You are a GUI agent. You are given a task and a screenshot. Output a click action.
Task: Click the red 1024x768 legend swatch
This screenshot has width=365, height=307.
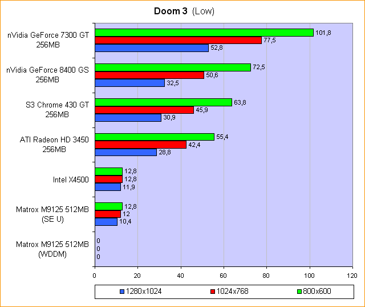coord(213,292)
